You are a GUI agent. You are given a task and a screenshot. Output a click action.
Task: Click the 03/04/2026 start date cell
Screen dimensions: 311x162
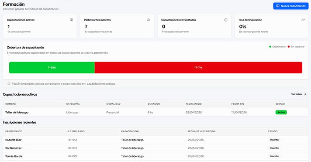[x=194, y=112]
